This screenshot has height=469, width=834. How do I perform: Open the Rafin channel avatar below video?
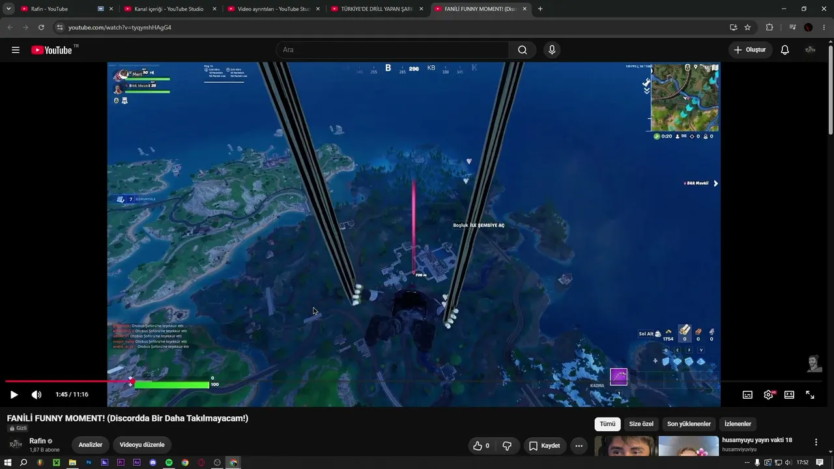pos(16,444)
